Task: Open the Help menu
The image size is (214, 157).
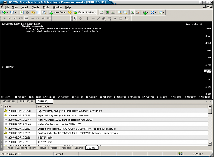Action: [x=68, y=8]
